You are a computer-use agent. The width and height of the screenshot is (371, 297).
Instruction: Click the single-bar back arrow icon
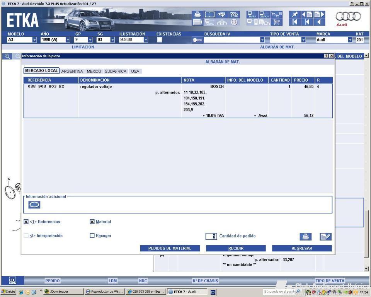307,22
